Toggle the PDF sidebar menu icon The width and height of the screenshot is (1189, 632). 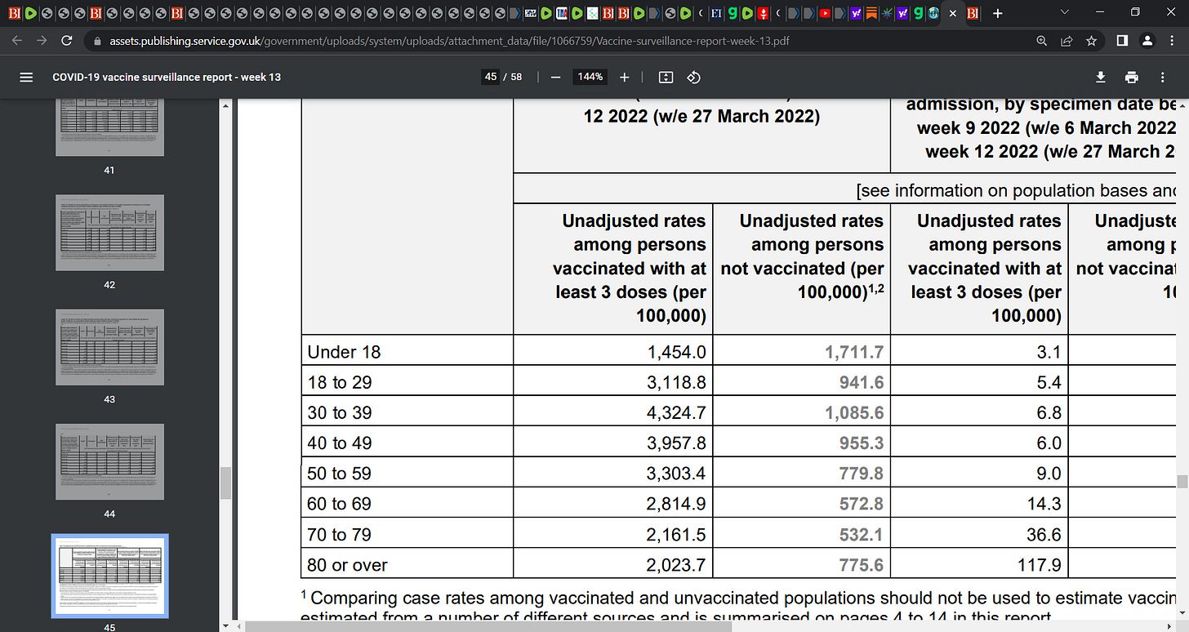[26, 77]
